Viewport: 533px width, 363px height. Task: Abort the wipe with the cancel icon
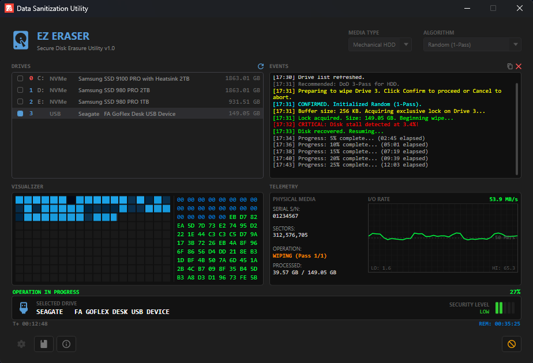[x=511, y=344]
